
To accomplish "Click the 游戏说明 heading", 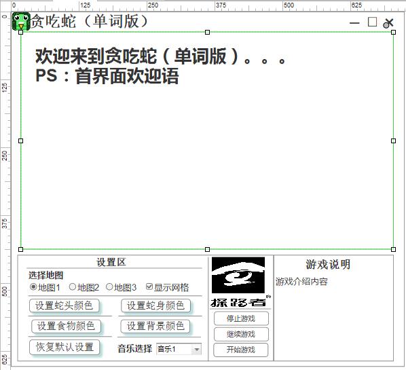I will (328, 265).
